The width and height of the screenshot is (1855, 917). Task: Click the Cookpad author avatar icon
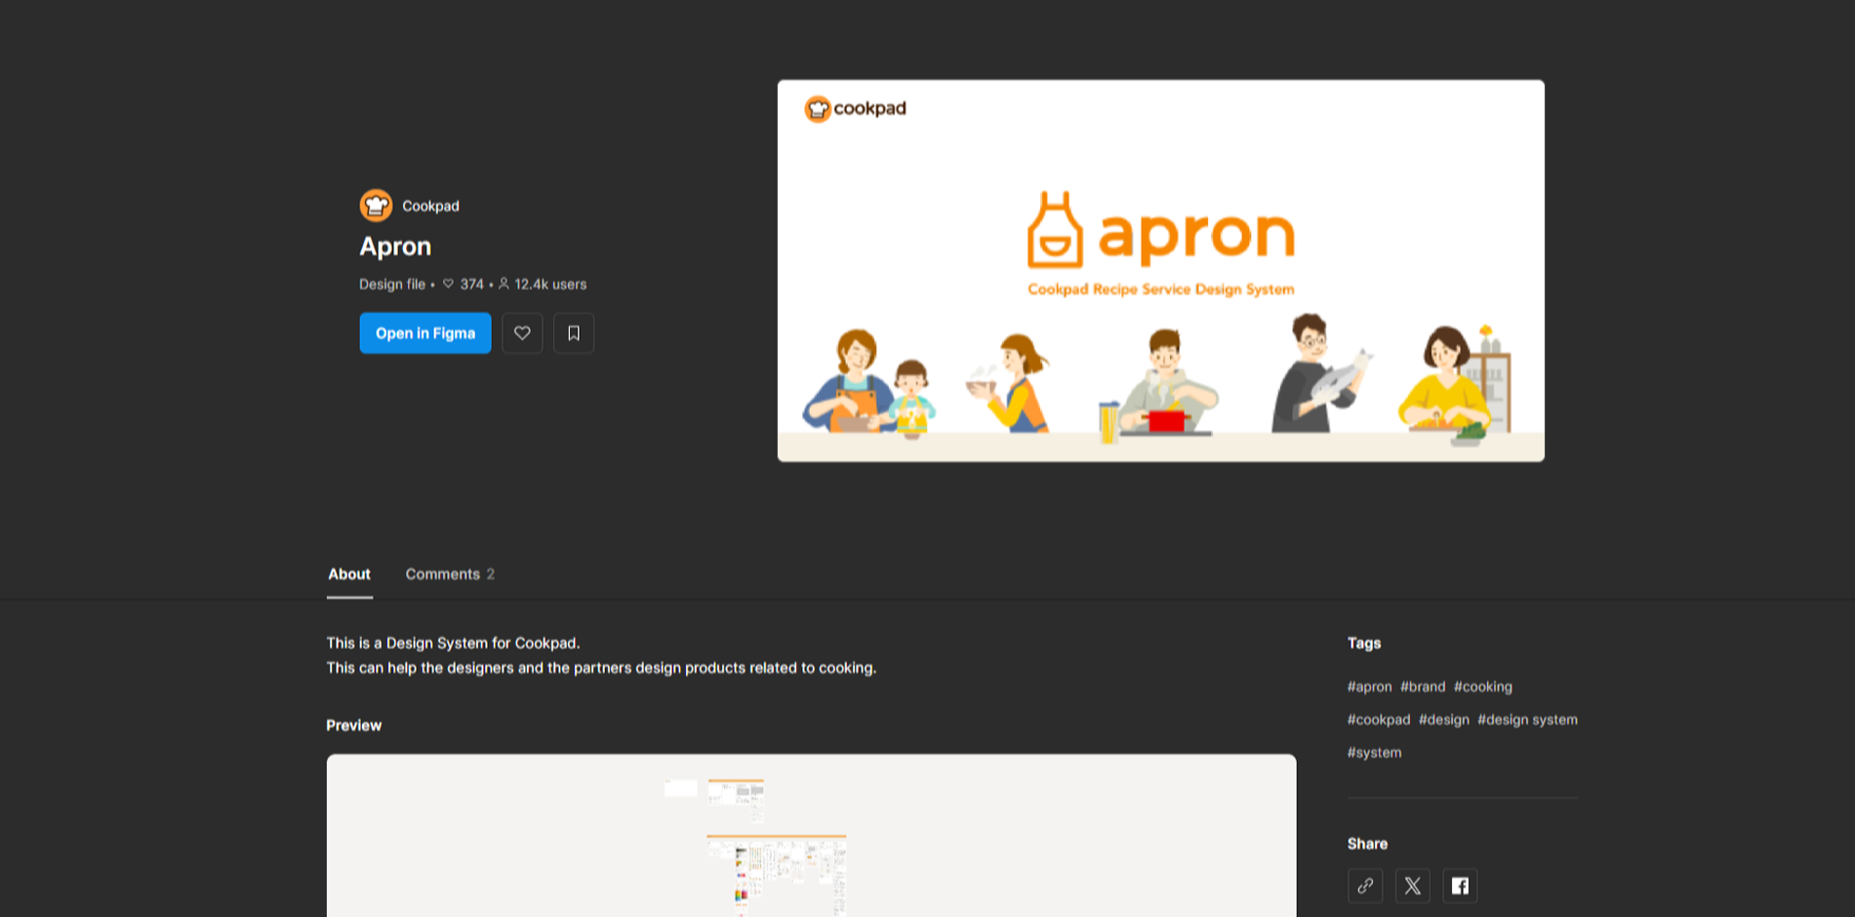[x=376, y=206]
